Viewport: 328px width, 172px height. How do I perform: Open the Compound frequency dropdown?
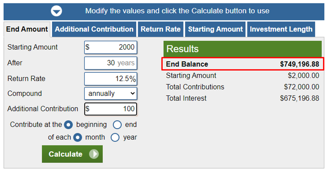pos(111,93)
